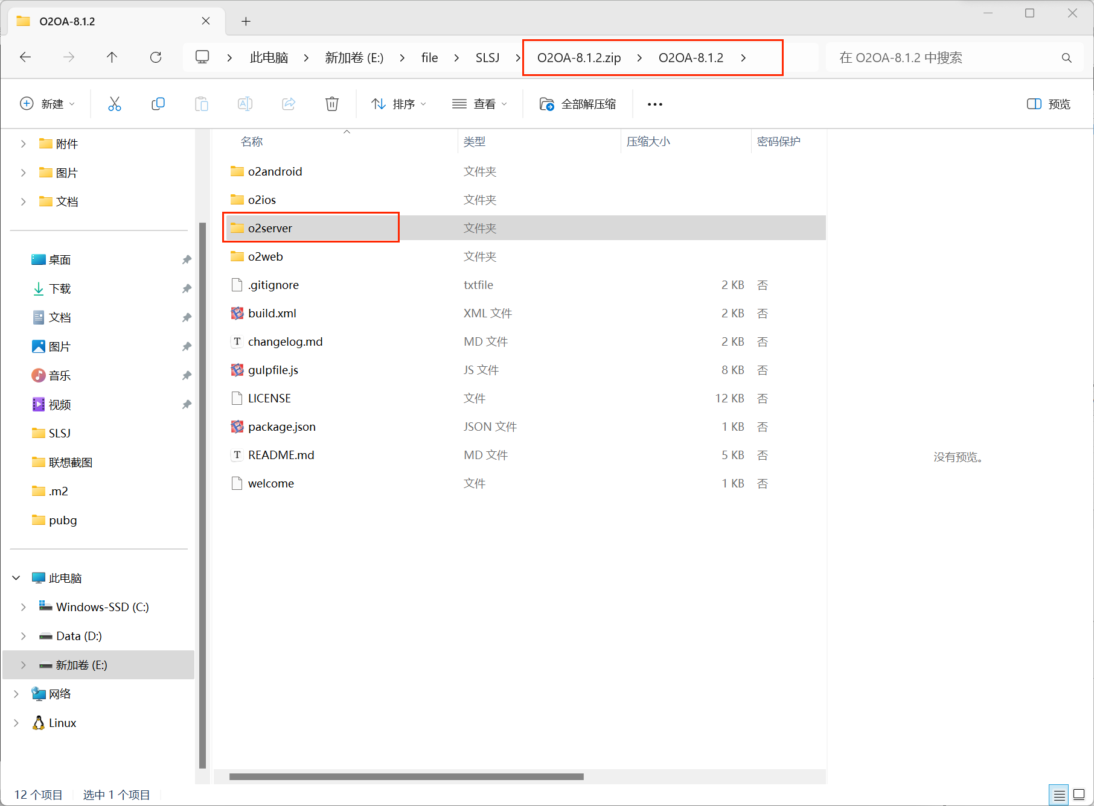Click 全部解压缩 (Extract all) button
Image resolution: width=1094 pixels, height=806 pixels.
(578, 104)
